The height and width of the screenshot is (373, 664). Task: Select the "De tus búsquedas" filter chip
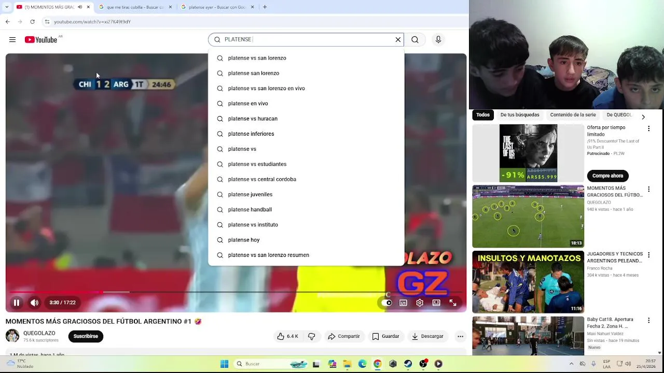pos(520,115)
